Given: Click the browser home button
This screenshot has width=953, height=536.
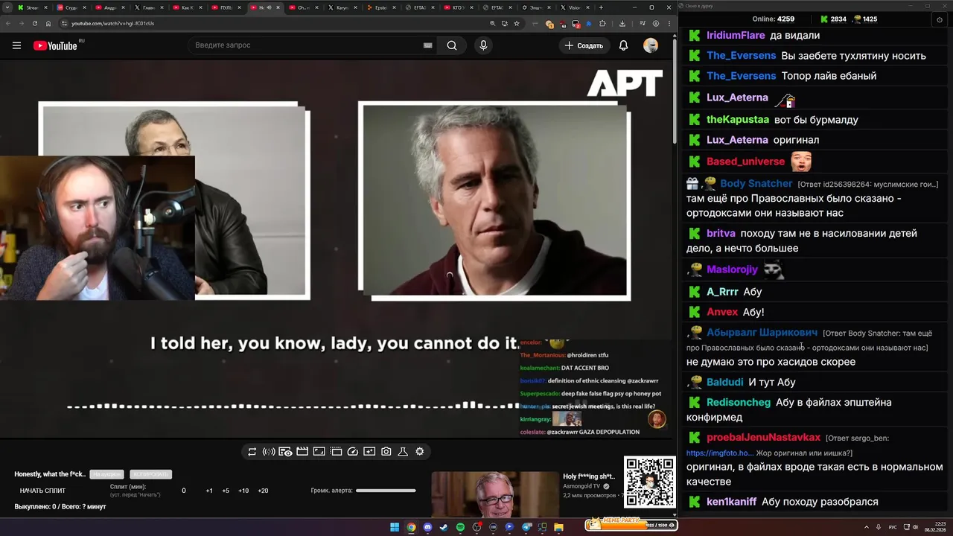Looking at the screenshot, I should 48,23.
